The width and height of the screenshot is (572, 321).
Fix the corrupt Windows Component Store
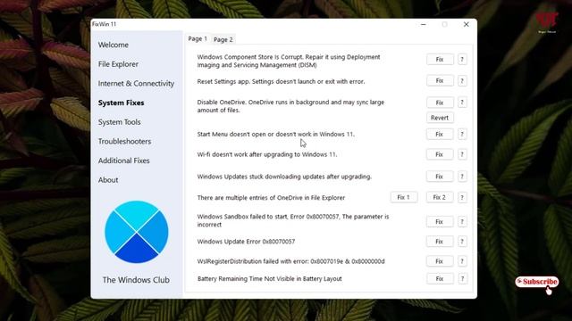pos(440,60)
